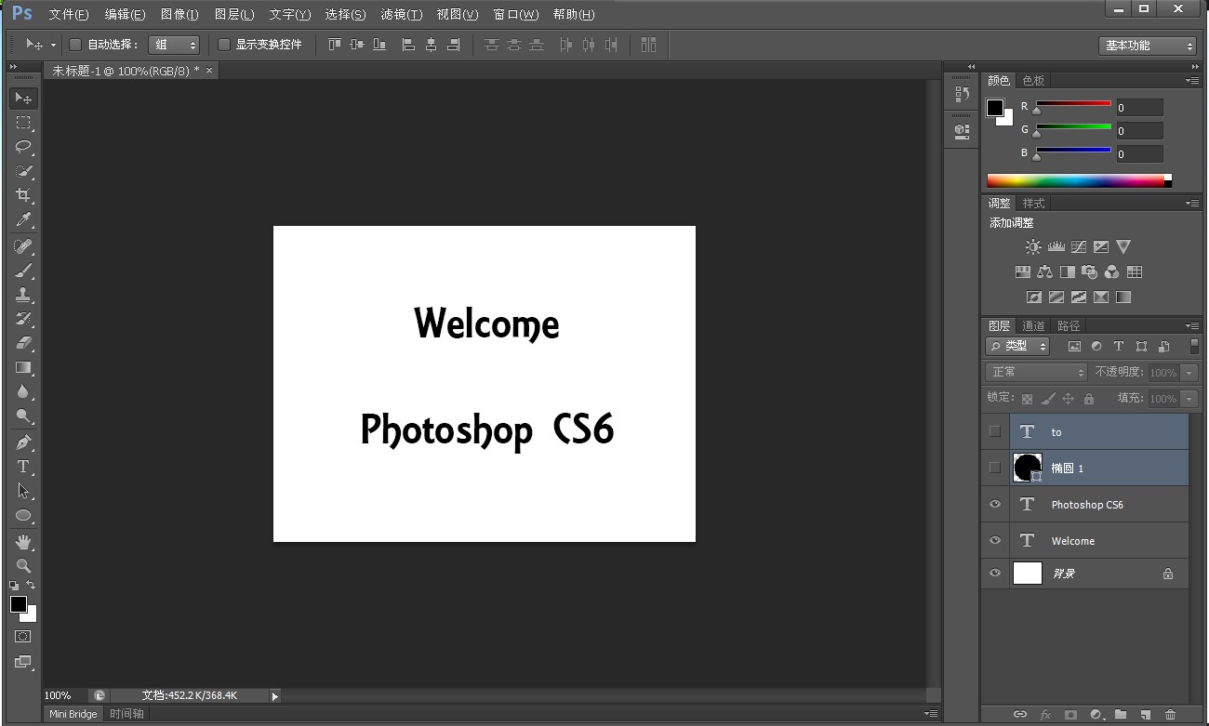Tick the 显示变换控件 checkbox

tap(224, 44)
